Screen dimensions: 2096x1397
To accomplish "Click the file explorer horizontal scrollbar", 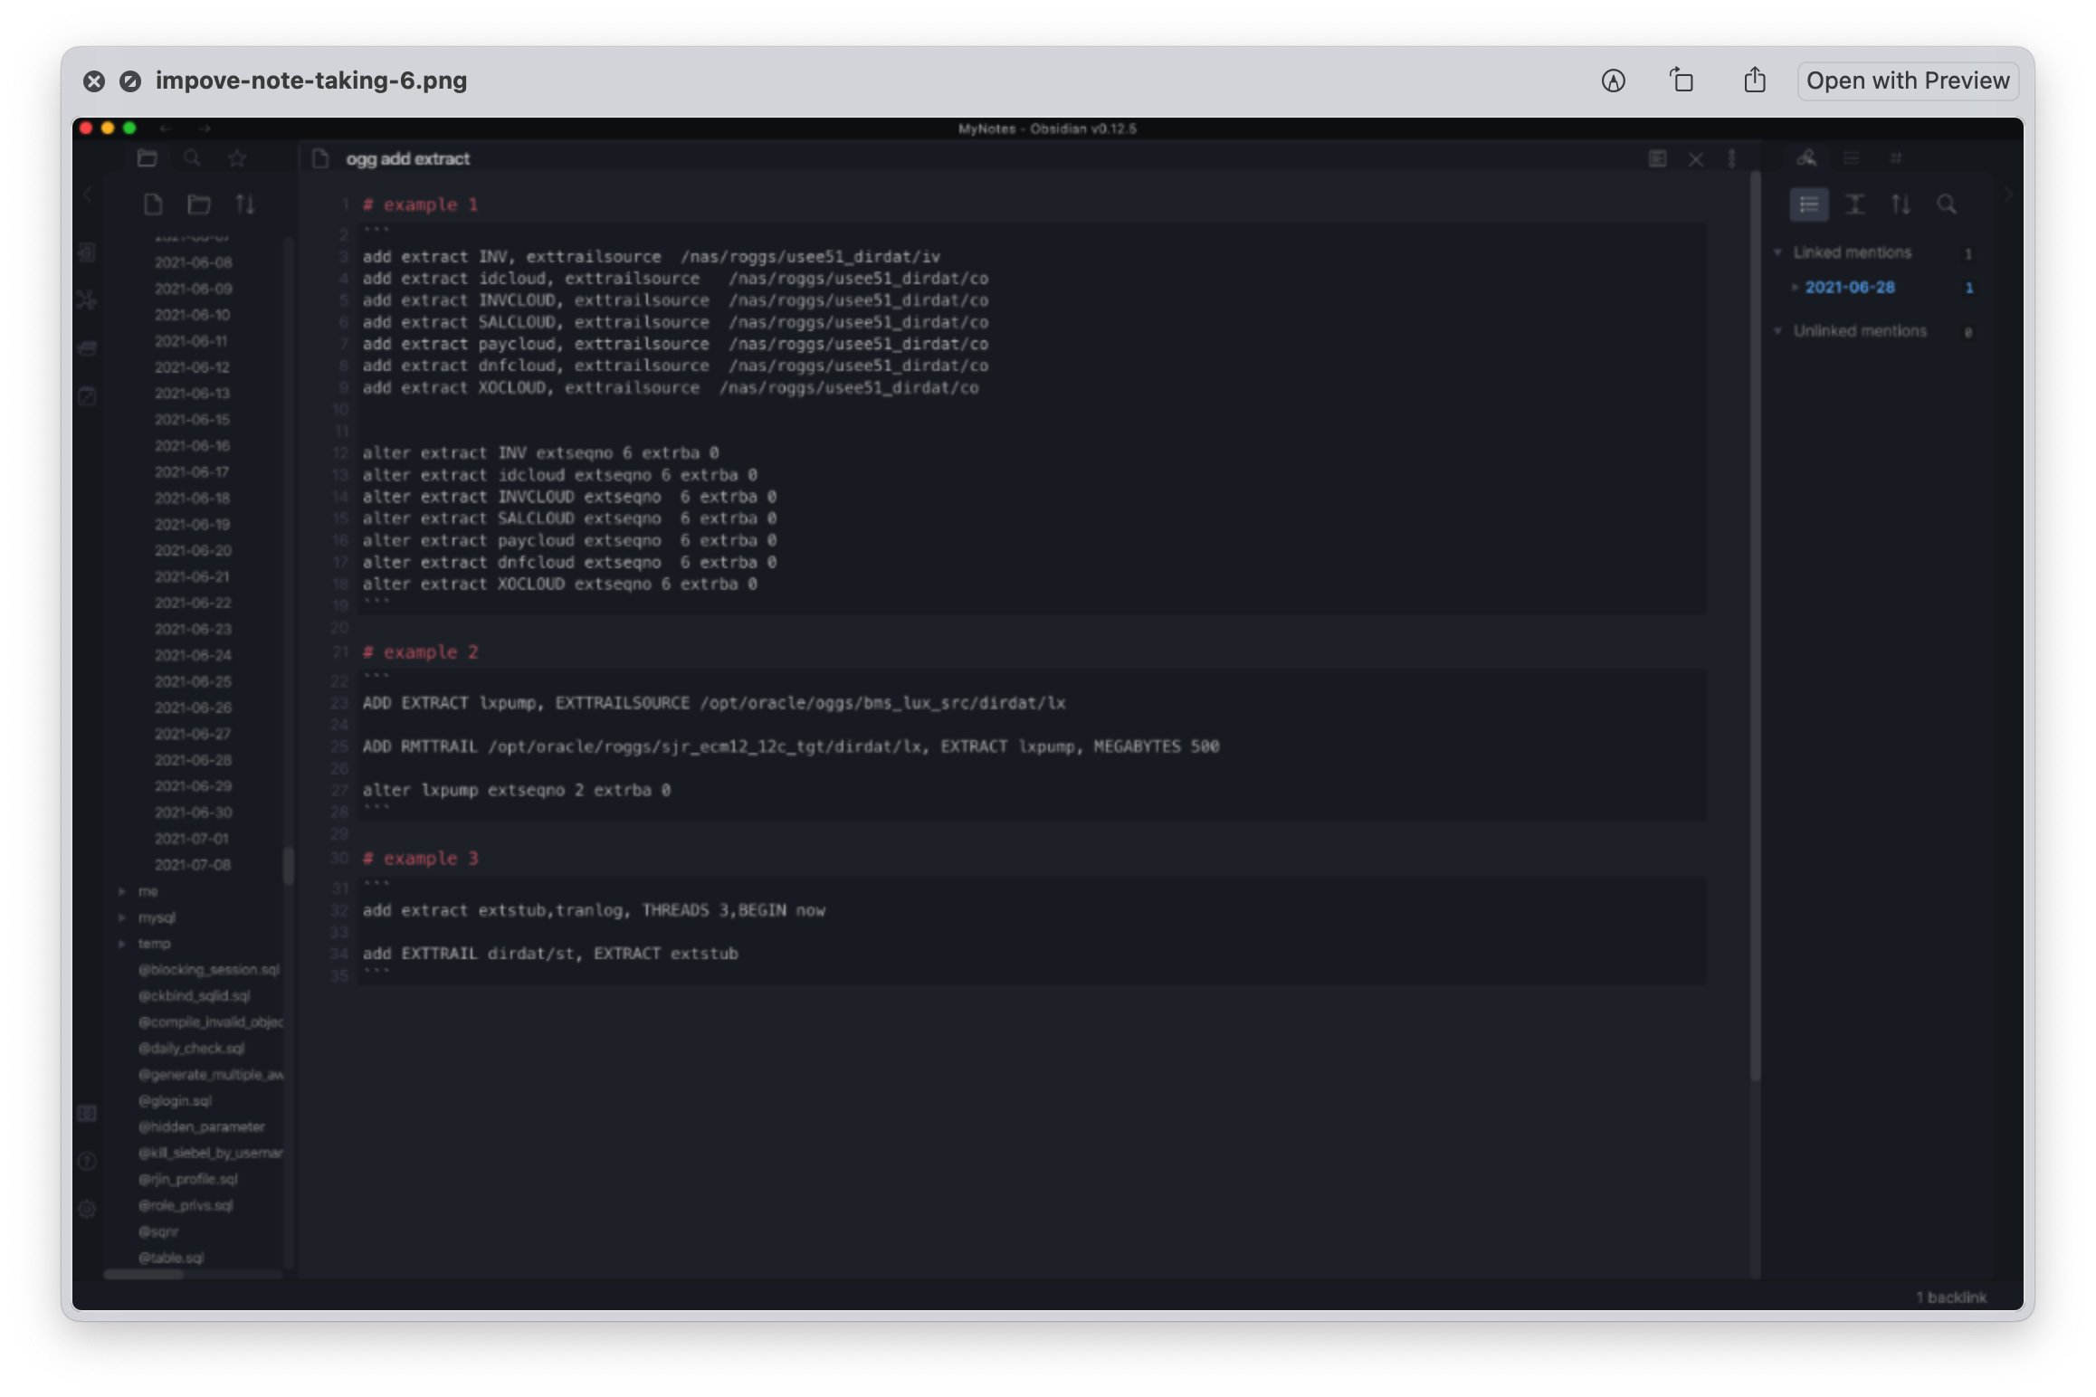I will (144, 1276).
